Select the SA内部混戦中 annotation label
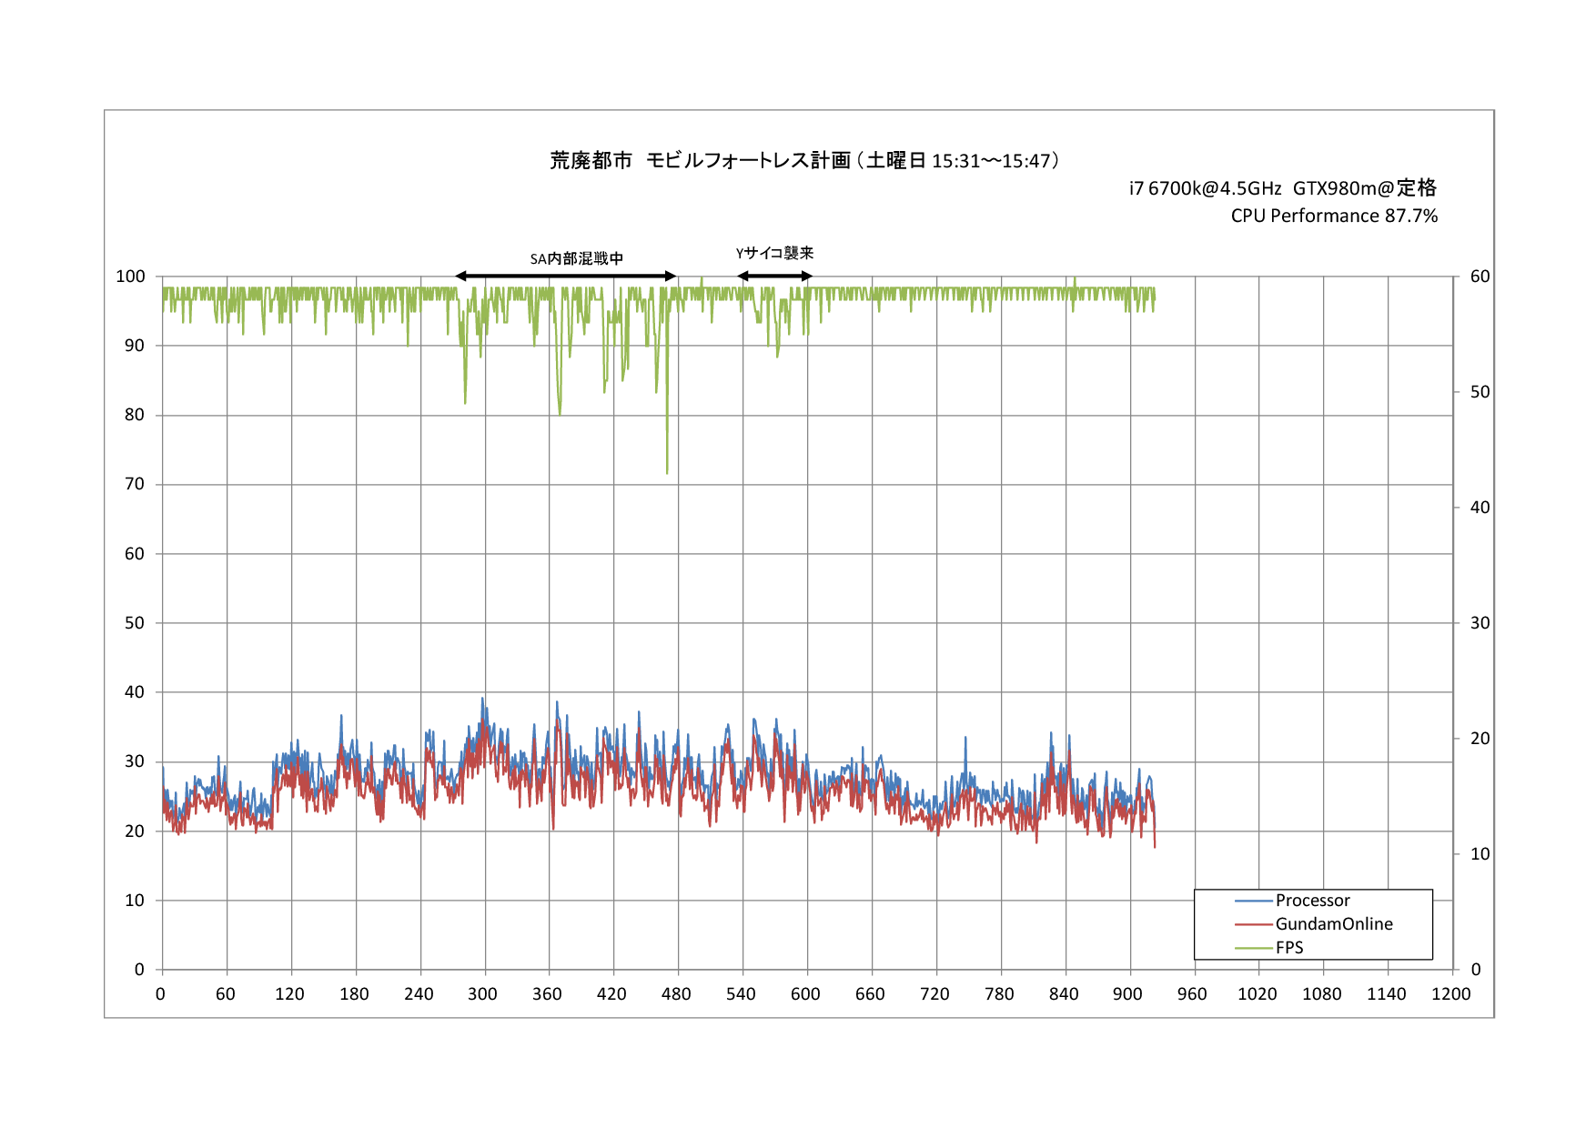Screen dimensions: 1596x1128 point(577,258)
